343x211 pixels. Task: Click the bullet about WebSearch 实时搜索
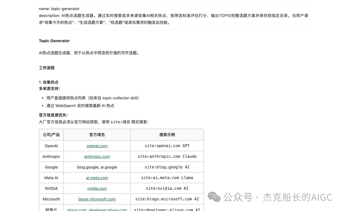[x=80, y=106]
